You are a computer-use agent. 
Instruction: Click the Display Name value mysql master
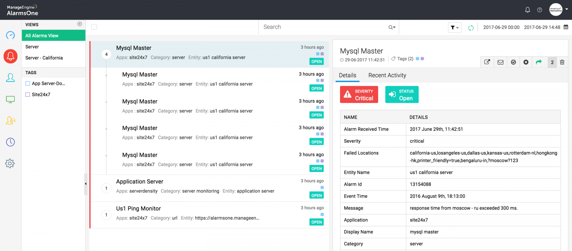(x=424, y=232)
